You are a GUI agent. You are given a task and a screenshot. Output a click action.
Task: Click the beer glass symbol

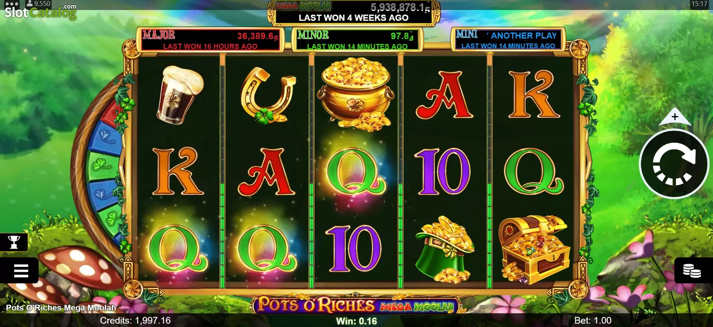click(179, 95)
